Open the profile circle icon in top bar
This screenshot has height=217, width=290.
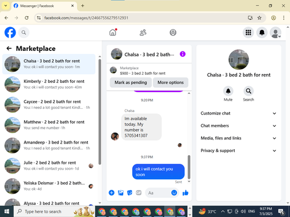[173, 32]
